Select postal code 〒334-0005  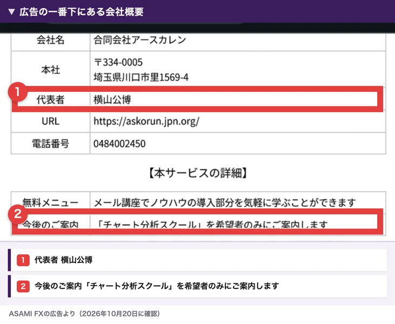pos(118,62)
